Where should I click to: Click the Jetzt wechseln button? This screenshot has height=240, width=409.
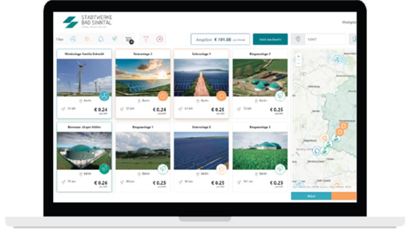click(270, 39)
